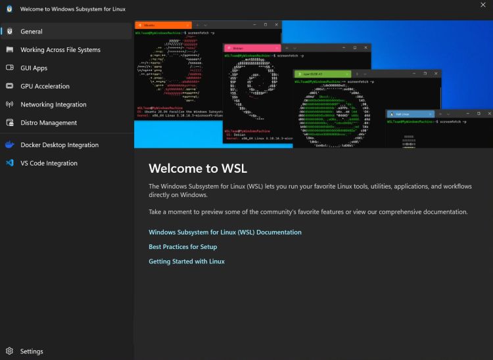The width and height of the screenshot is (493, 360).
Task: Click the GPU Acceleration chip icon
Action: point(9,86)
